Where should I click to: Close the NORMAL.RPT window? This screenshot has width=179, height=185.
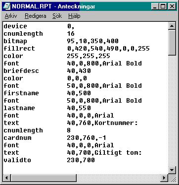point(172,6)
